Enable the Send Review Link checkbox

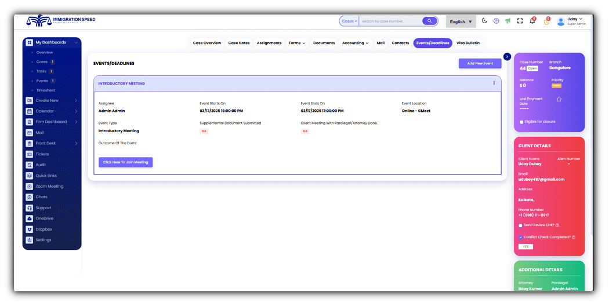point(521,225)
